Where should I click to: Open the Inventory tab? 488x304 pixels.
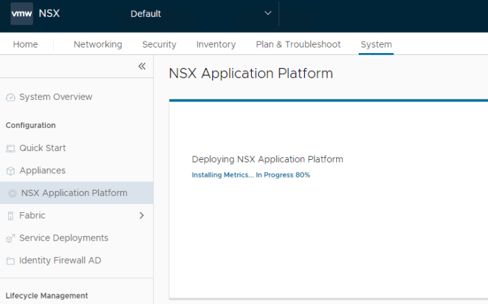click(x=216, y=44)
